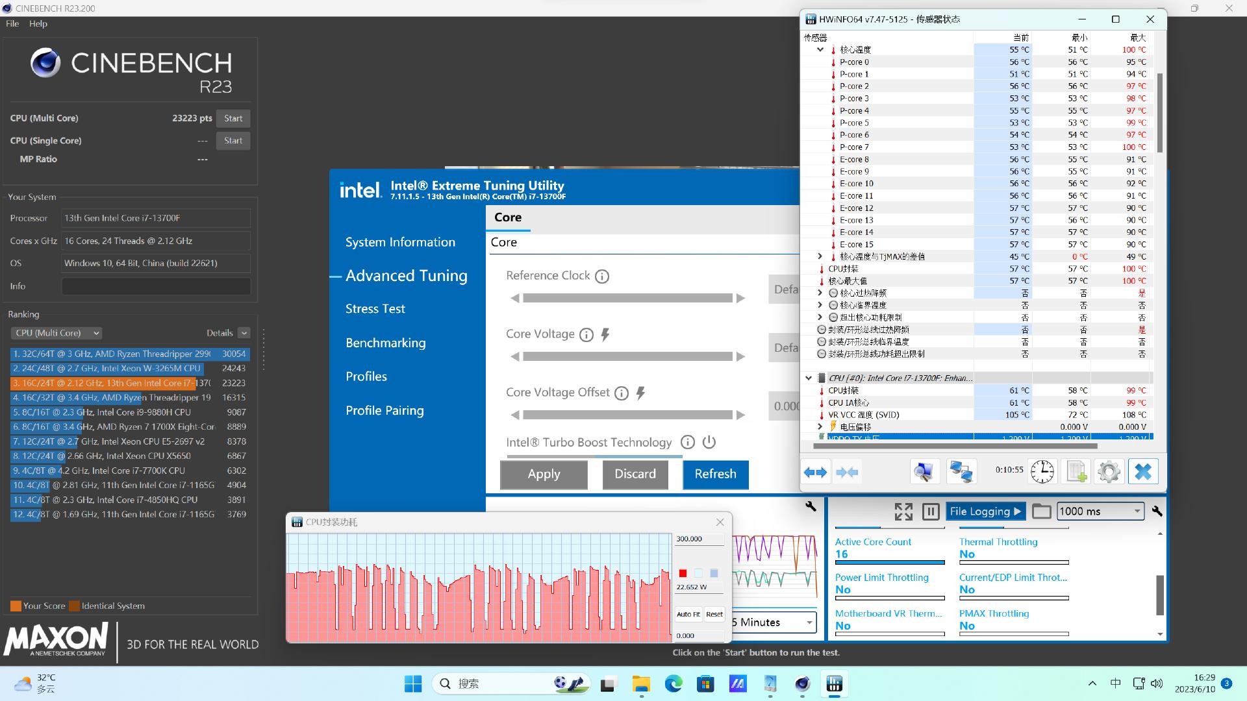Click Apply button in XTU
Viewport: 1247px width, 701px height.
click(x=544, y=474)
